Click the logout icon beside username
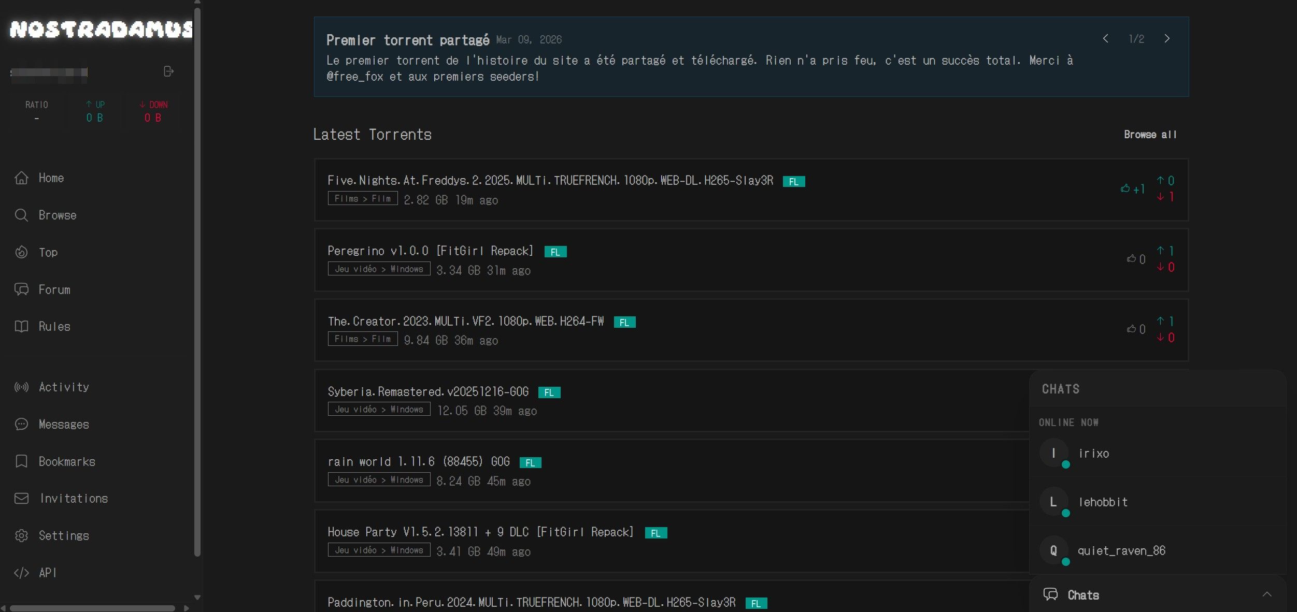This screenshot has width=1297, height=612. click(x=168, y=71)
